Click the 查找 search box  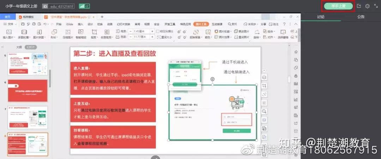coord(232,24)
